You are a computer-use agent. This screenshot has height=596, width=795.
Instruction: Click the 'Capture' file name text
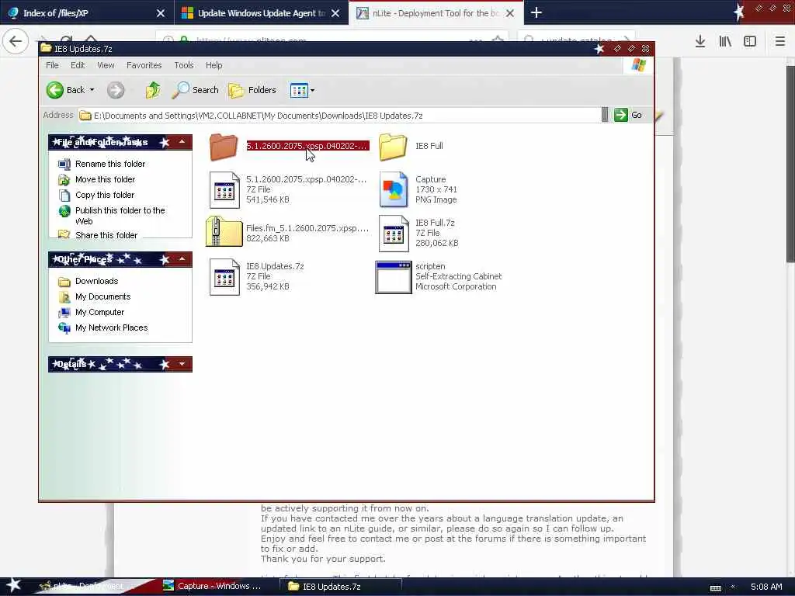(x=430, y=179)
